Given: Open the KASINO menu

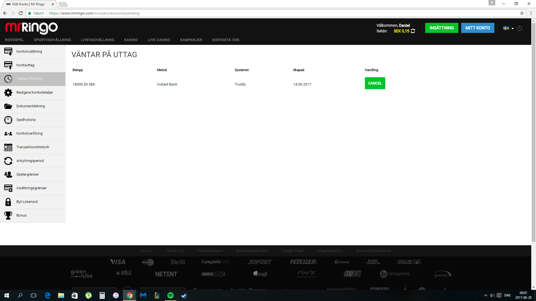Looking at the screenshot, I should 131,40.
